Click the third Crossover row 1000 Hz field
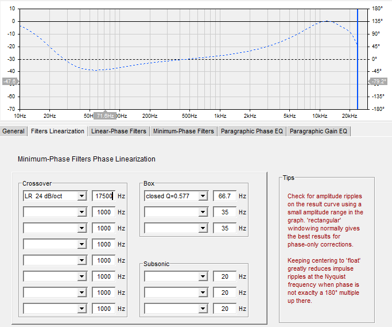 (x=103, y=228)
